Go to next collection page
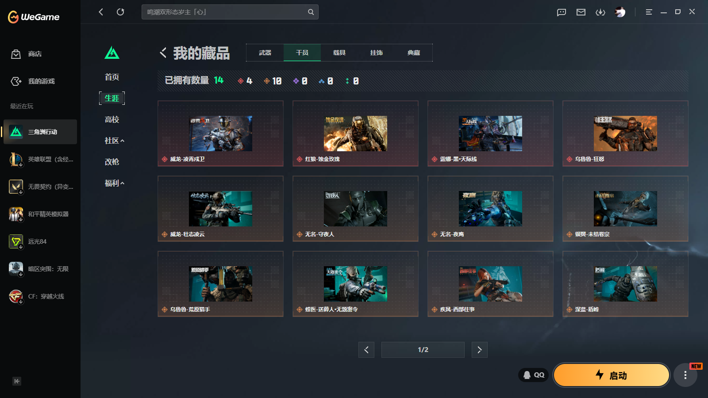Screen dimensions: 708x398 (480, 350)
